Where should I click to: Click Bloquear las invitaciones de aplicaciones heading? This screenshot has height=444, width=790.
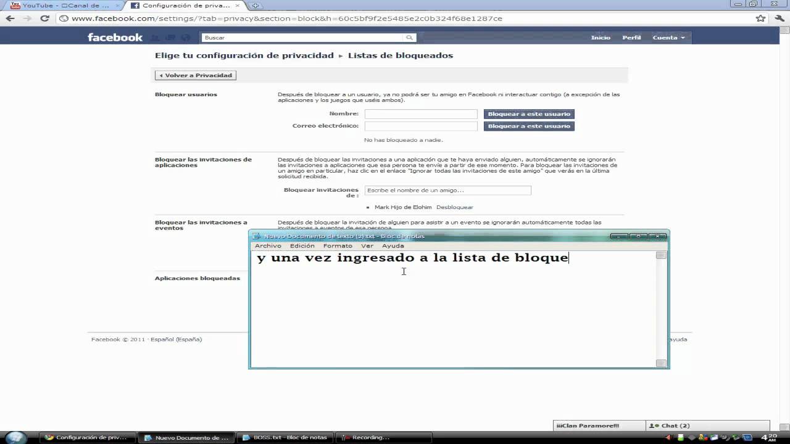[203, 162]
